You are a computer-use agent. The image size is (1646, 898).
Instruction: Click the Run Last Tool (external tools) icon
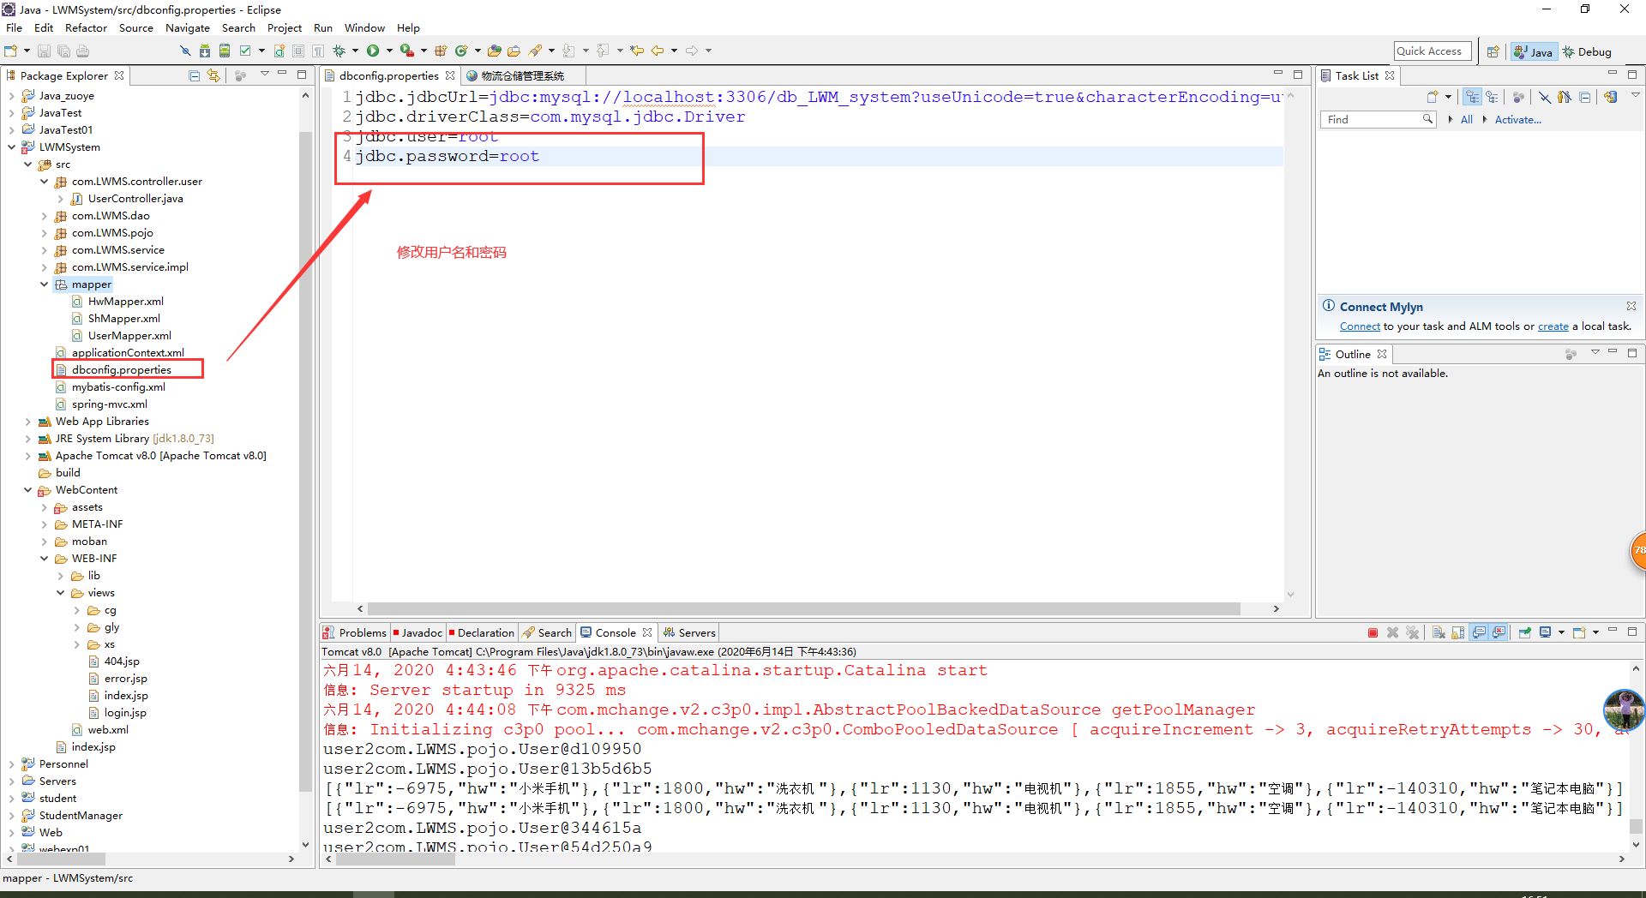tap(406, 51)
